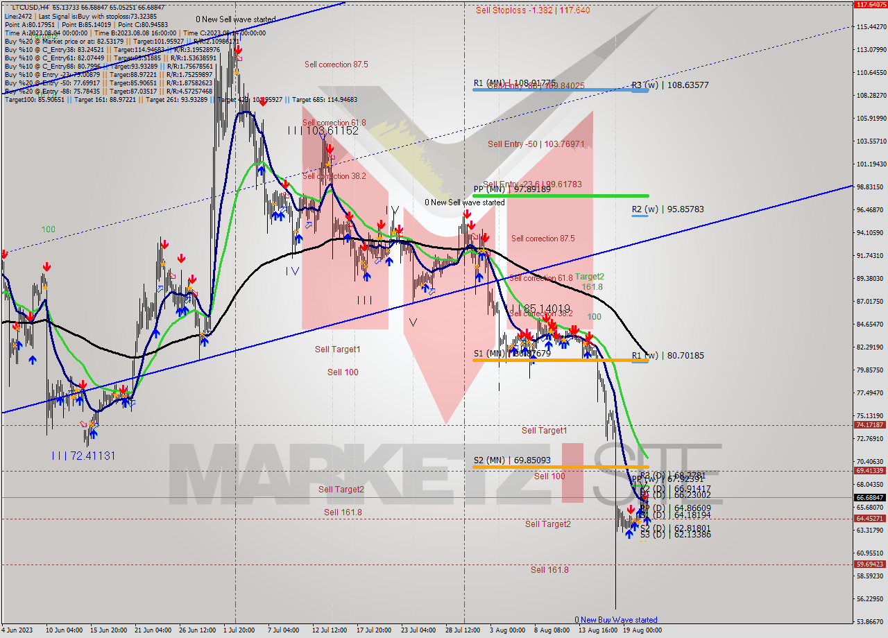Select the '23 Jul 04:00' time axis label
888x638 pixels.
418,631
